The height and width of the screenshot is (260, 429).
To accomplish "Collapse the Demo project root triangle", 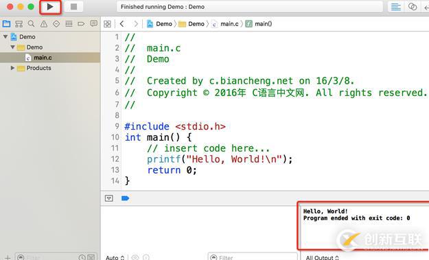I will click(x=5, y=36).
